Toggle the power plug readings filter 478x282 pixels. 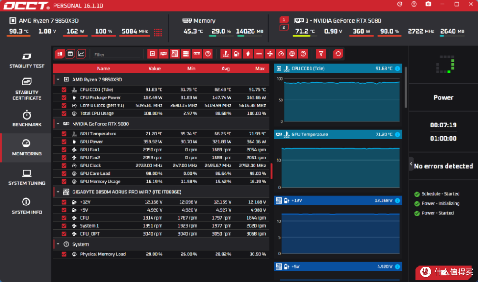(248, 54)
